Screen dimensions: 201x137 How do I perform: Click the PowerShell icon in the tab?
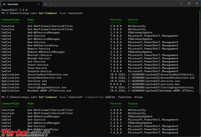click(4, 4)
